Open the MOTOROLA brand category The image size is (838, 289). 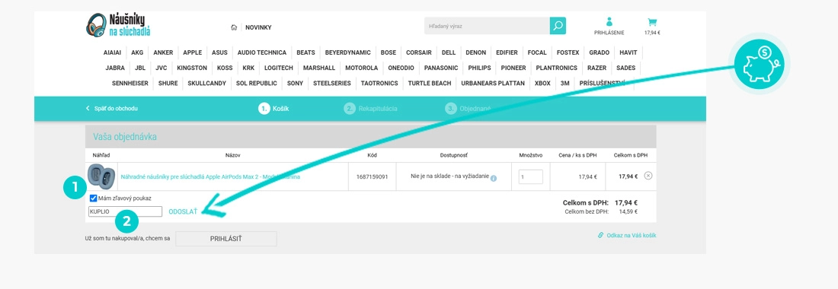pos(361,68)
